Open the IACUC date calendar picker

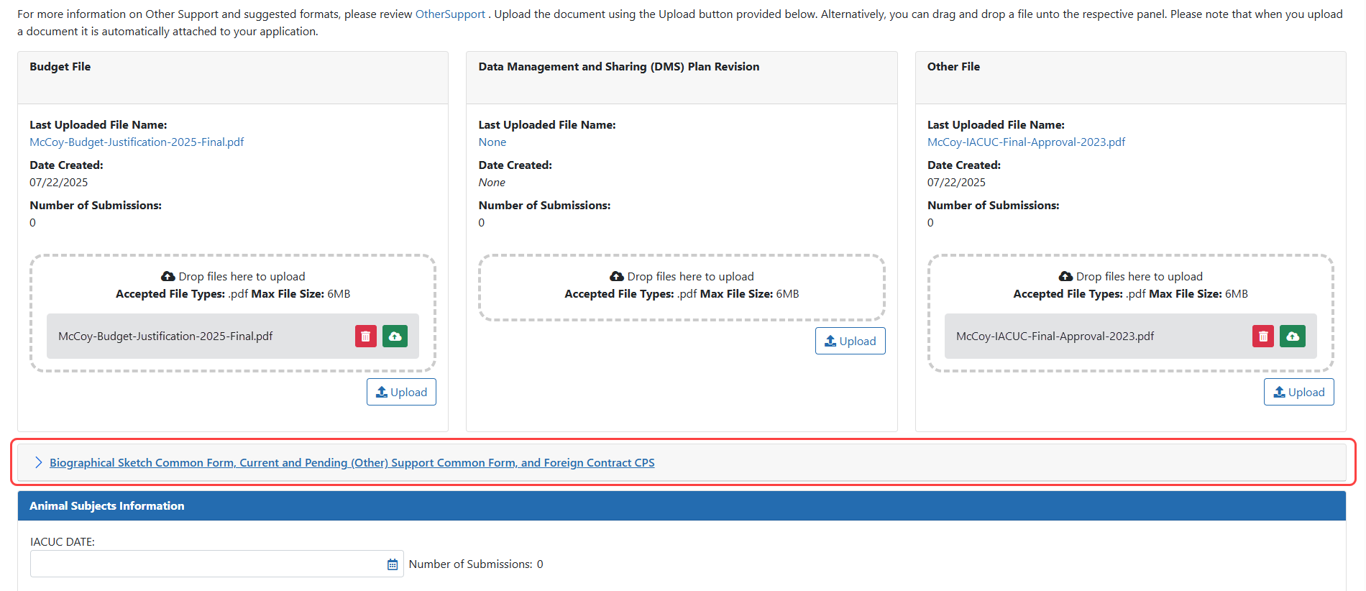click(x=393, y=564)
